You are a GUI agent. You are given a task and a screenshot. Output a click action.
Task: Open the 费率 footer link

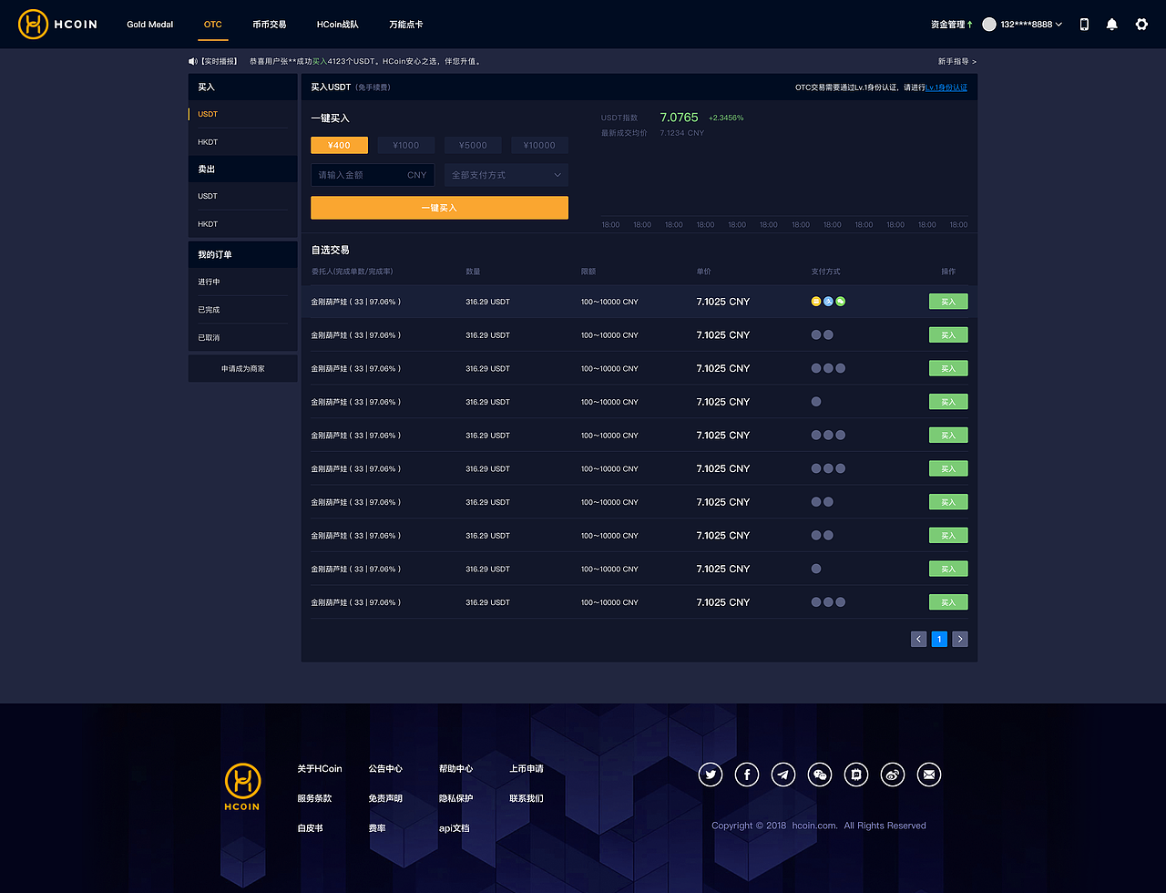[x=377, y=828]
